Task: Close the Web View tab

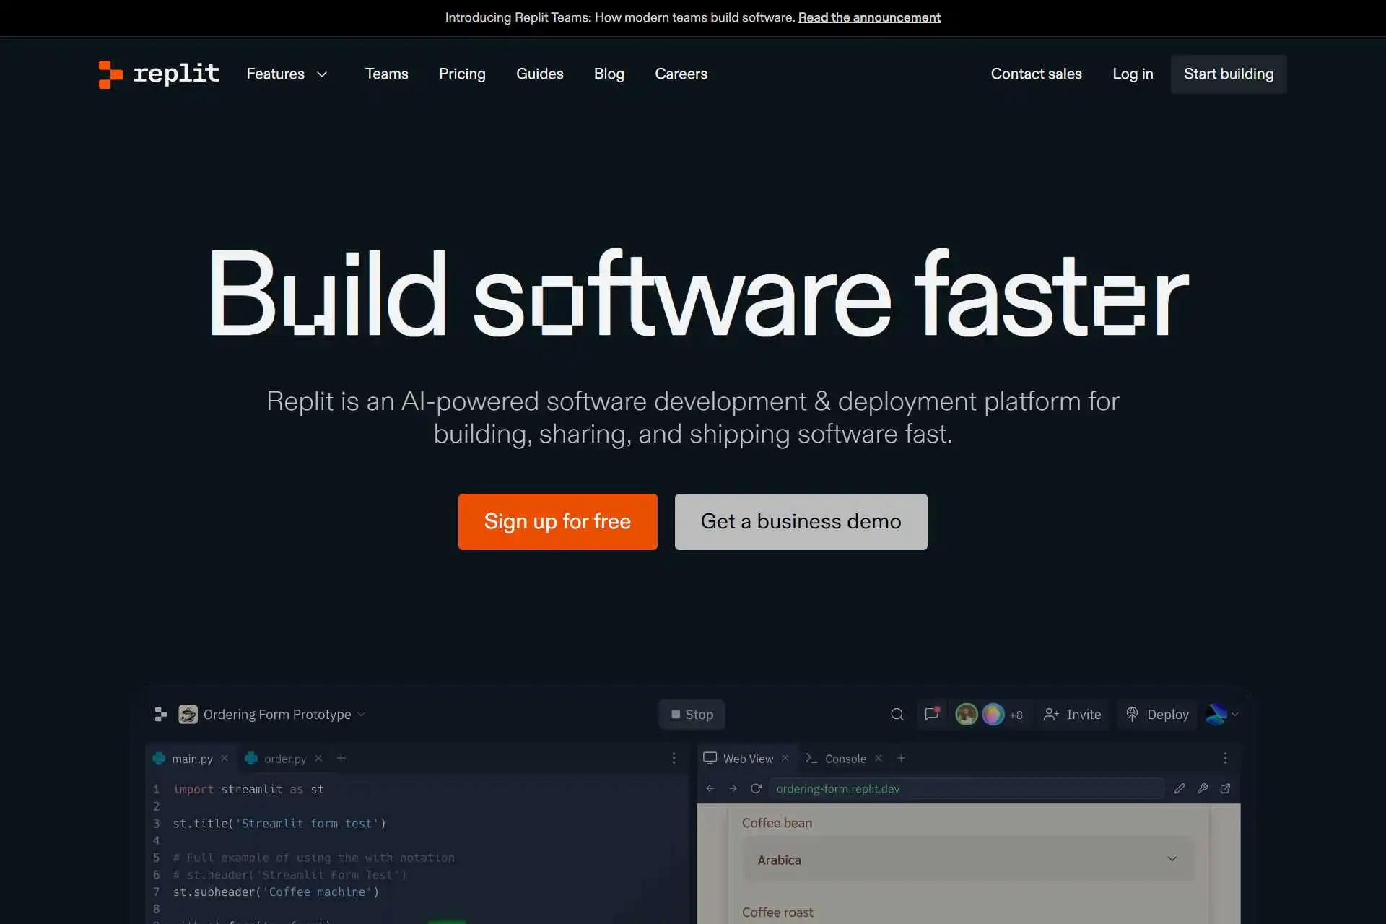Action: pyautogui.click(x=785, y=758)
